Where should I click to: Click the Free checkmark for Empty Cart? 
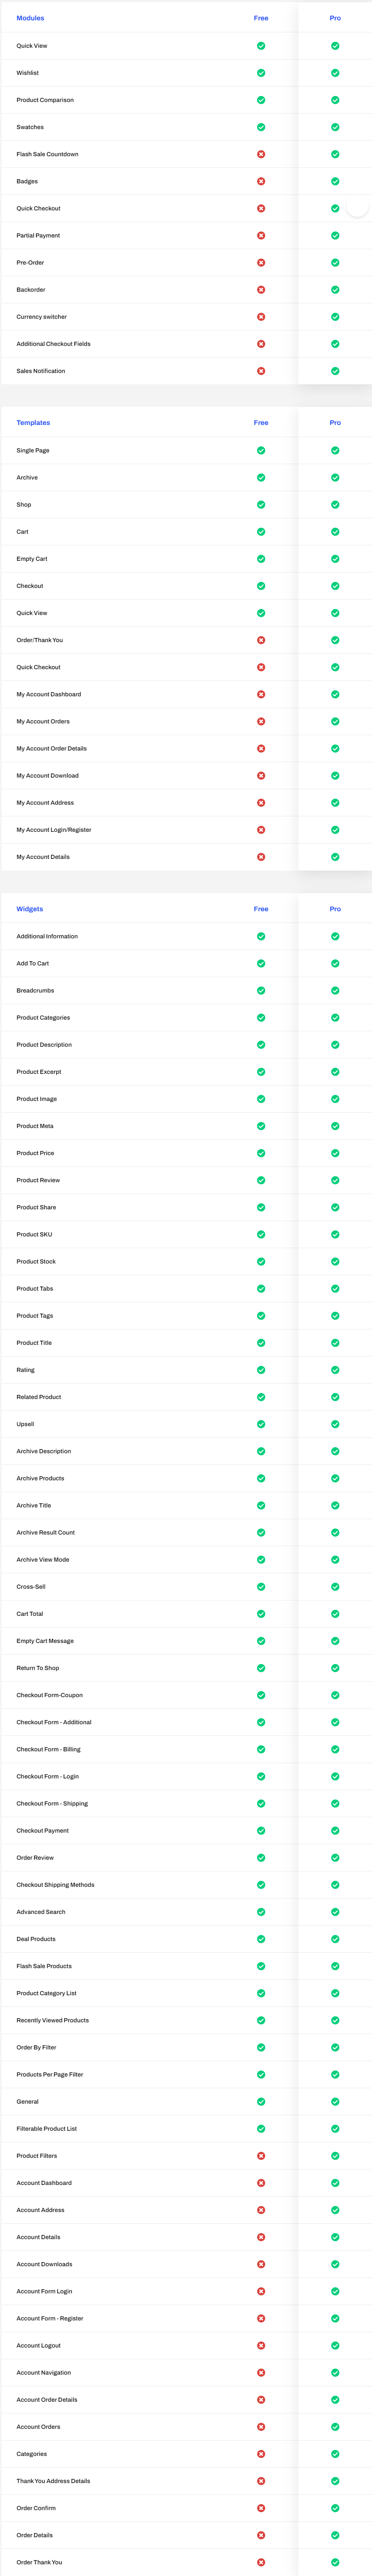pyautogui.click(x=261, y=559)
